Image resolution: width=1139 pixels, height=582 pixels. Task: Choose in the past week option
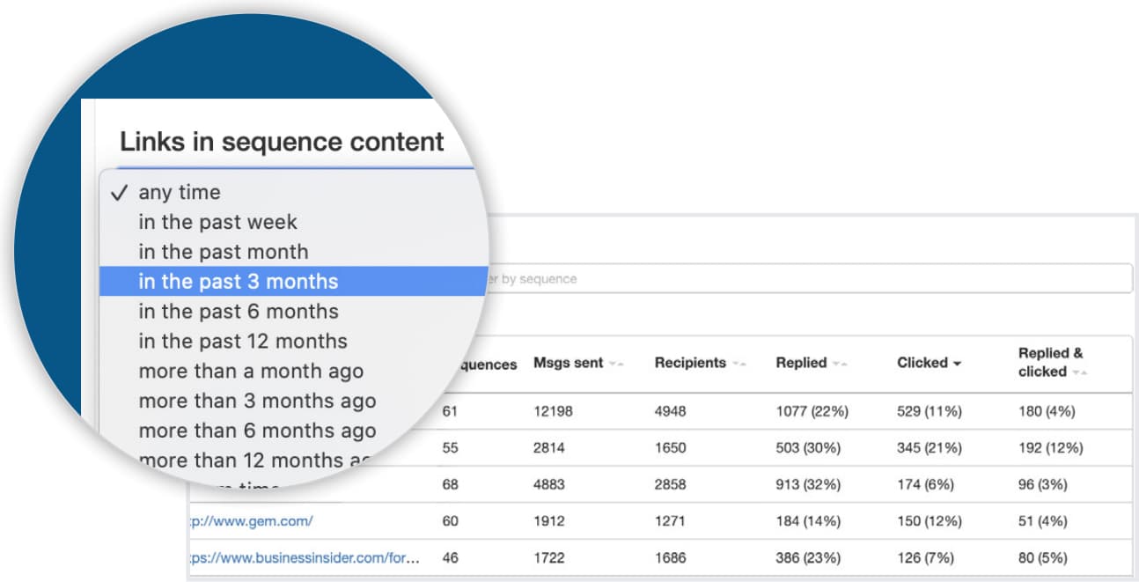coord(217,222)
